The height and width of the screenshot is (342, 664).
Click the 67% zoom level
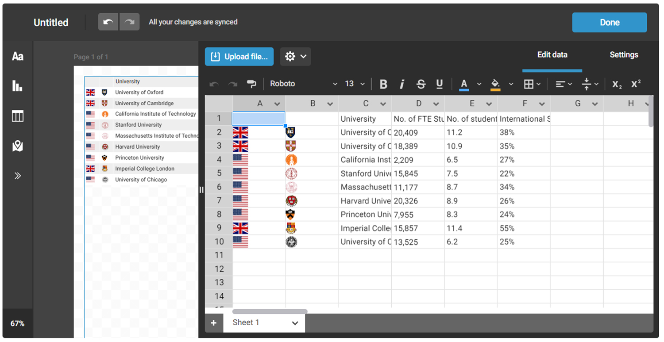18,323
